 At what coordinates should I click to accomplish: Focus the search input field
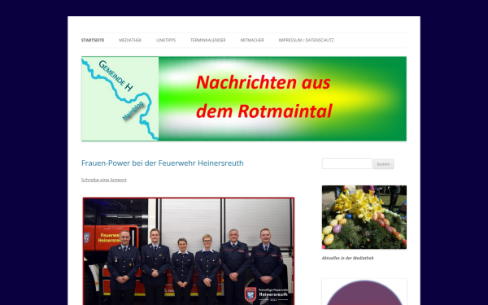[x=347, y=163]
